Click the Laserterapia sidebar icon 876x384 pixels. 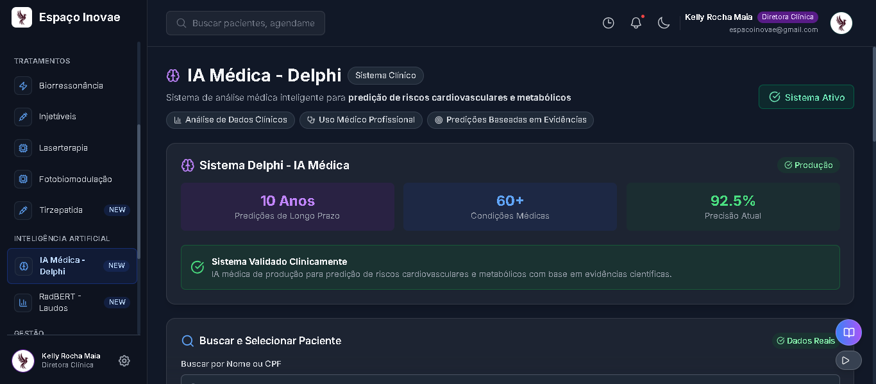23,147
